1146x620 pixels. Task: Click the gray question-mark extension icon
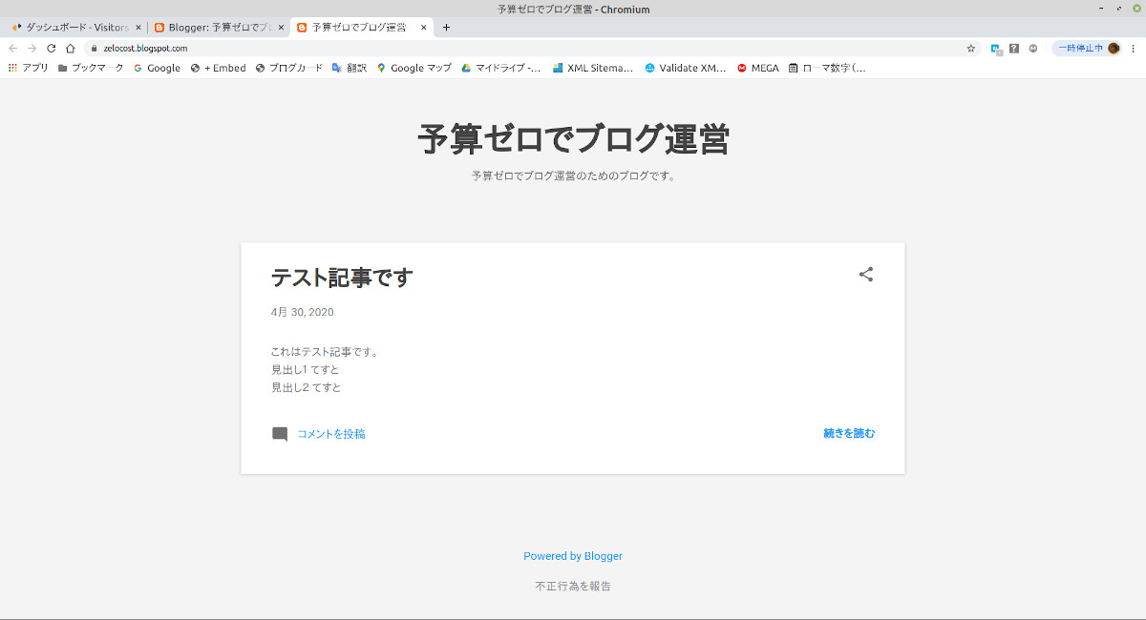(x=1014, y=48)
